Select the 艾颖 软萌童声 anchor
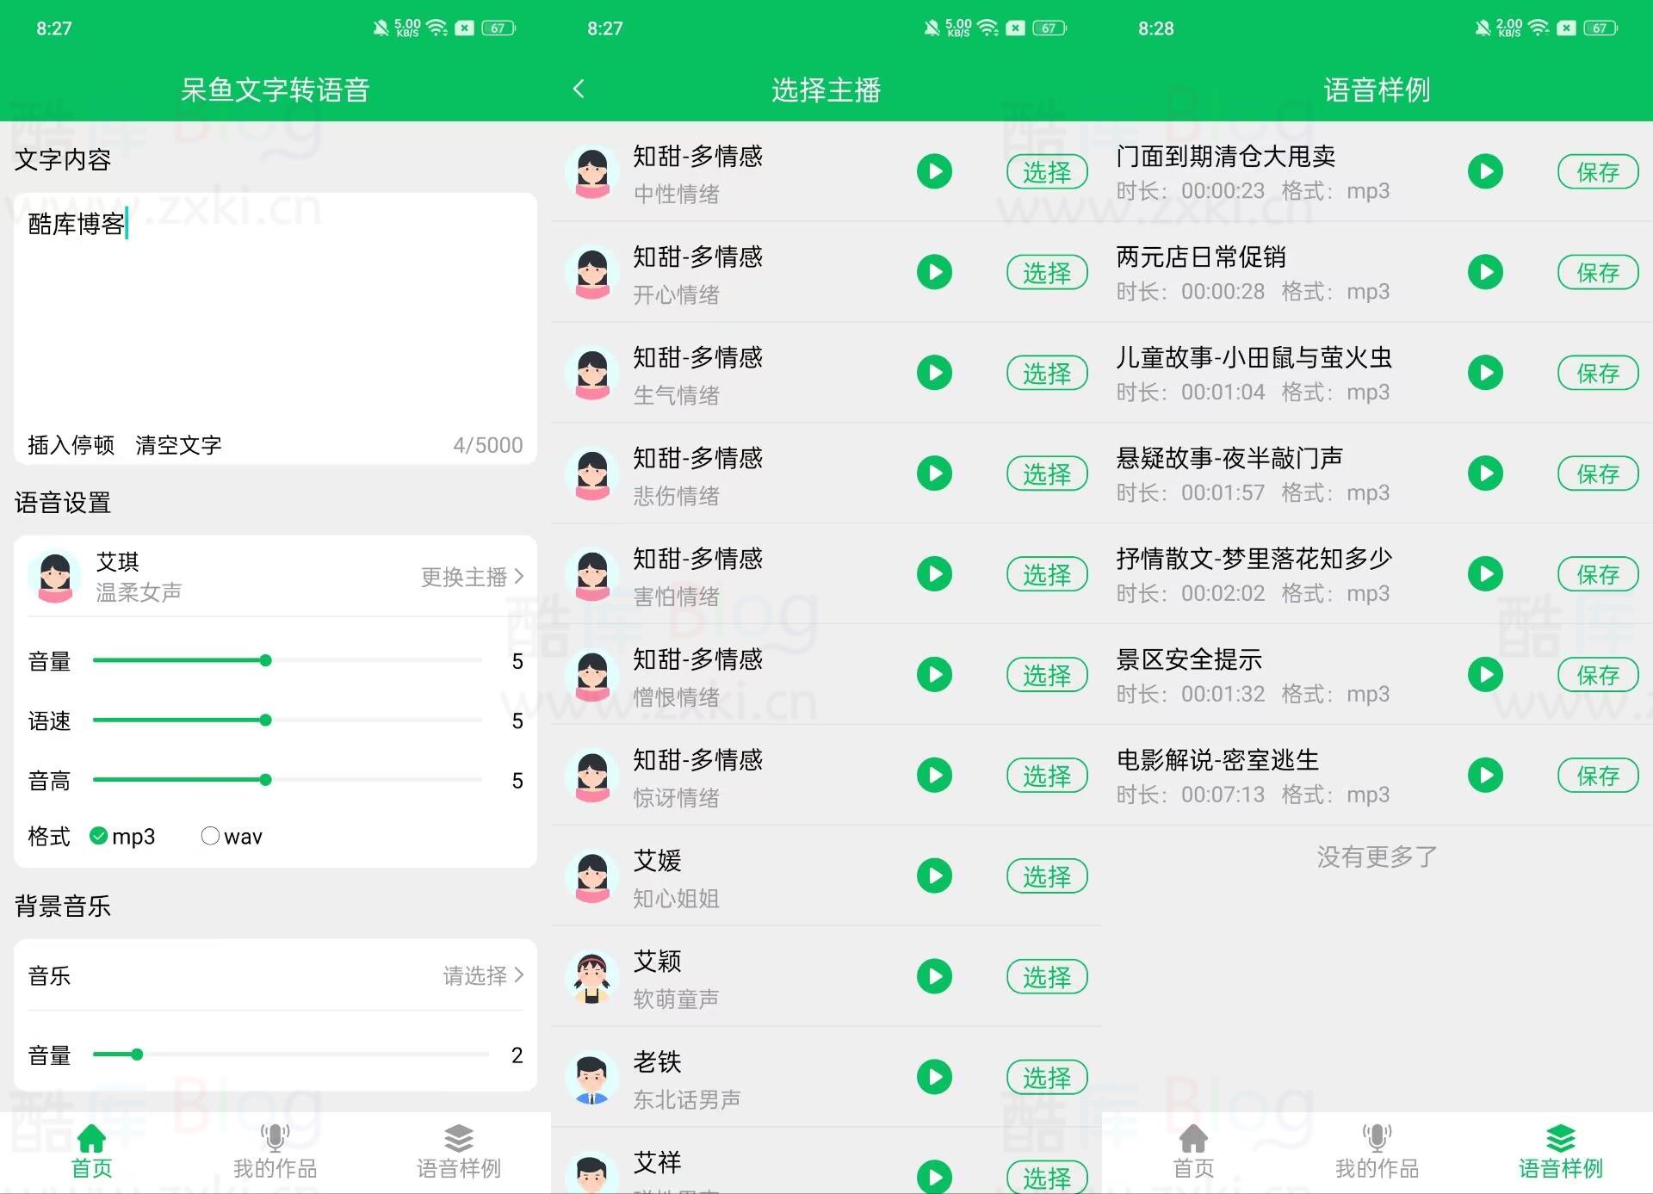1653x1194 pixels. point(1046,976)
